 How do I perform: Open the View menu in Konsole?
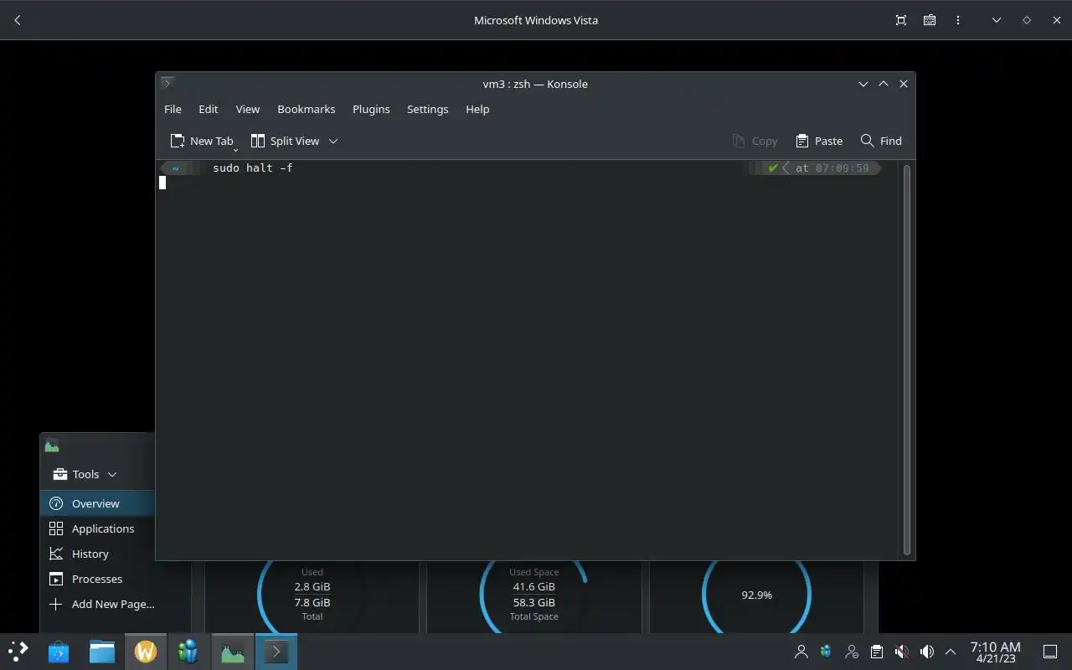click(248, 109)
